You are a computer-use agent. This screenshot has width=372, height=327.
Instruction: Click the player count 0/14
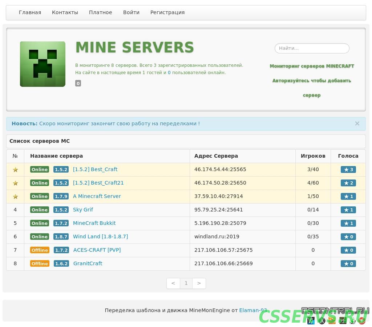tap(313, 210)
